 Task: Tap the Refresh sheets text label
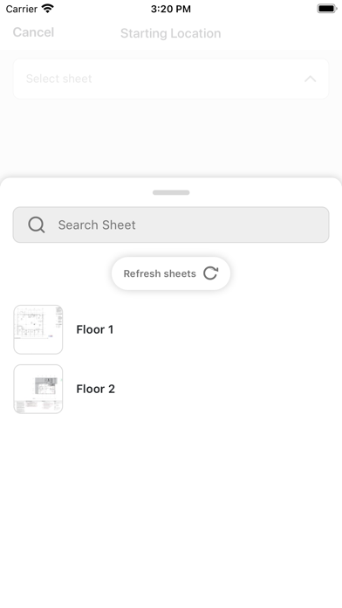tap(160, 273)
